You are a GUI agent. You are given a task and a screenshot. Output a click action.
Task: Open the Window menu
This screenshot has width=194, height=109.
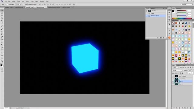pos(42,1)
